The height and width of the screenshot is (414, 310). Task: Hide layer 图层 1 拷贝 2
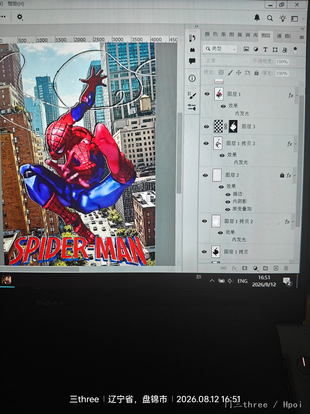[205, 221]
